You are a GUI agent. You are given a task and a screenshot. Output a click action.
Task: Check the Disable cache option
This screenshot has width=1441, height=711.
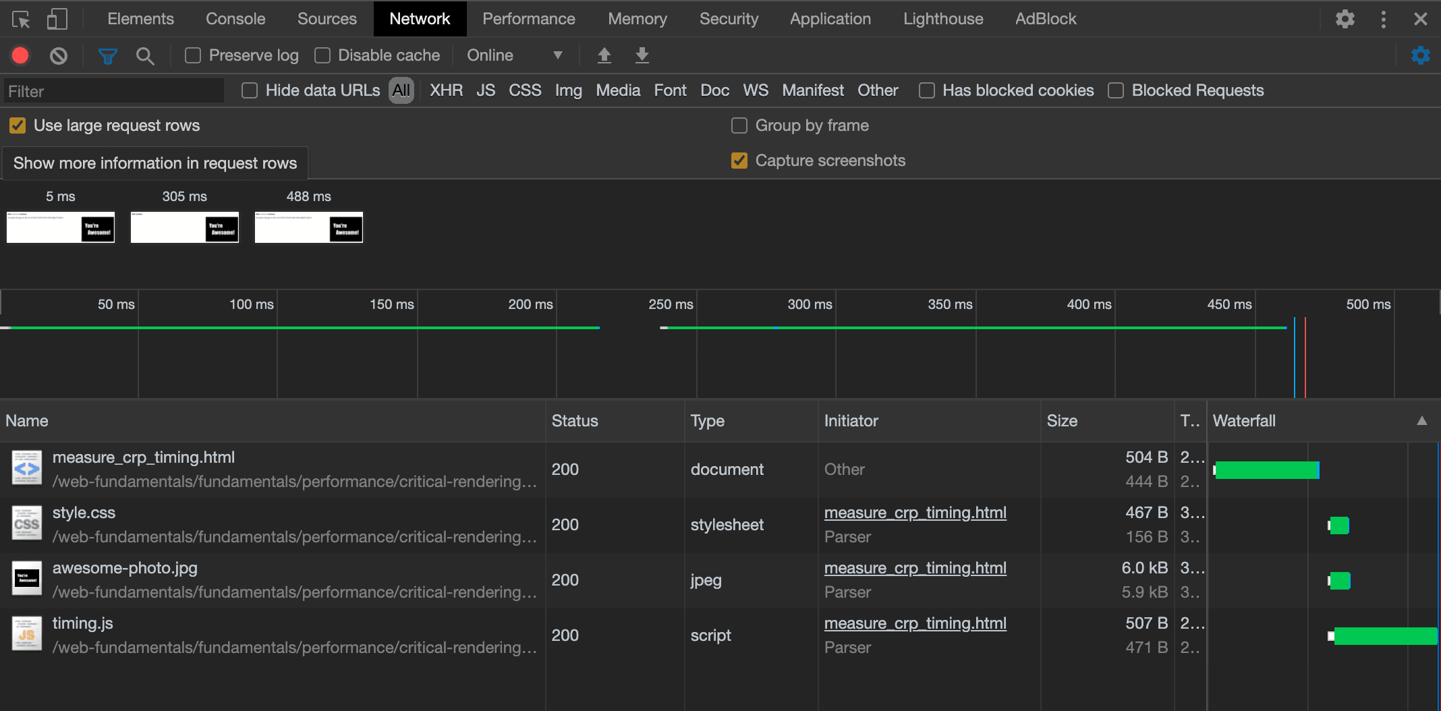(x=322, y=55)
